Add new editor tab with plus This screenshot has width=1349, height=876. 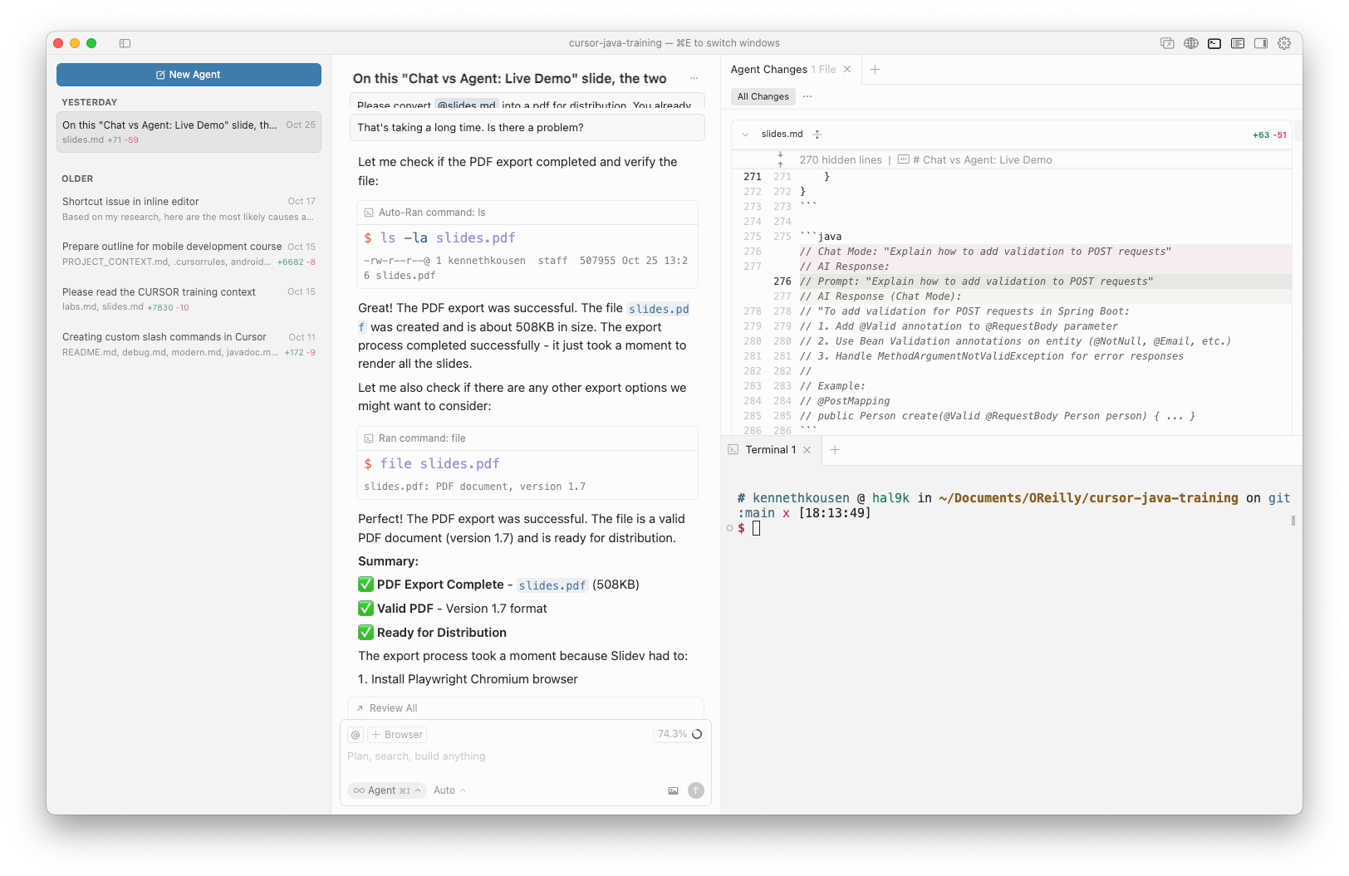point(875,70)
